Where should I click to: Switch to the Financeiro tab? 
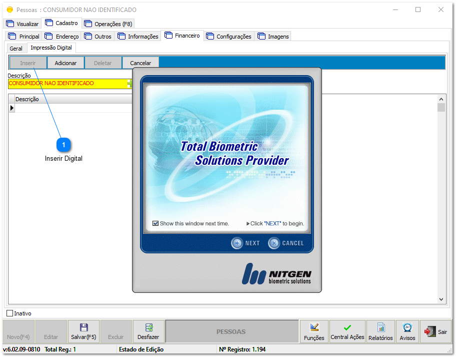coord(182,36)
